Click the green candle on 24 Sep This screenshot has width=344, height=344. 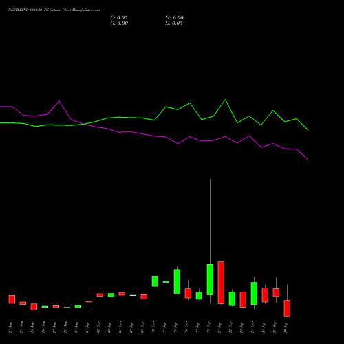pyautogui.click(x=254, y=294)
